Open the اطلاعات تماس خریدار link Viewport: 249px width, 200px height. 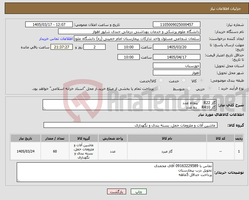coord(56,39)
